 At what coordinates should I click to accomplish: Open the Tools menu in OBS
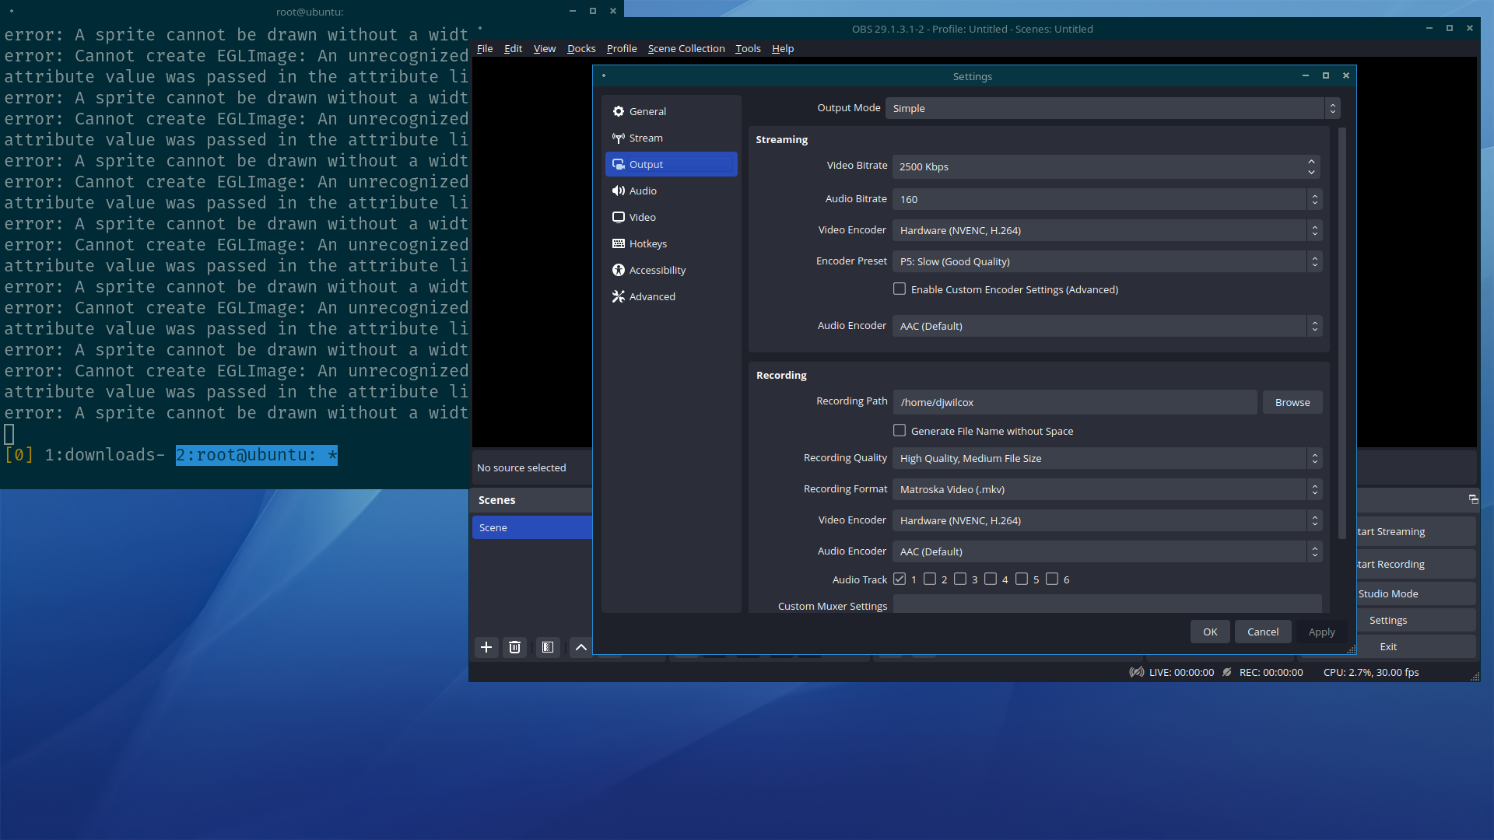748,48
